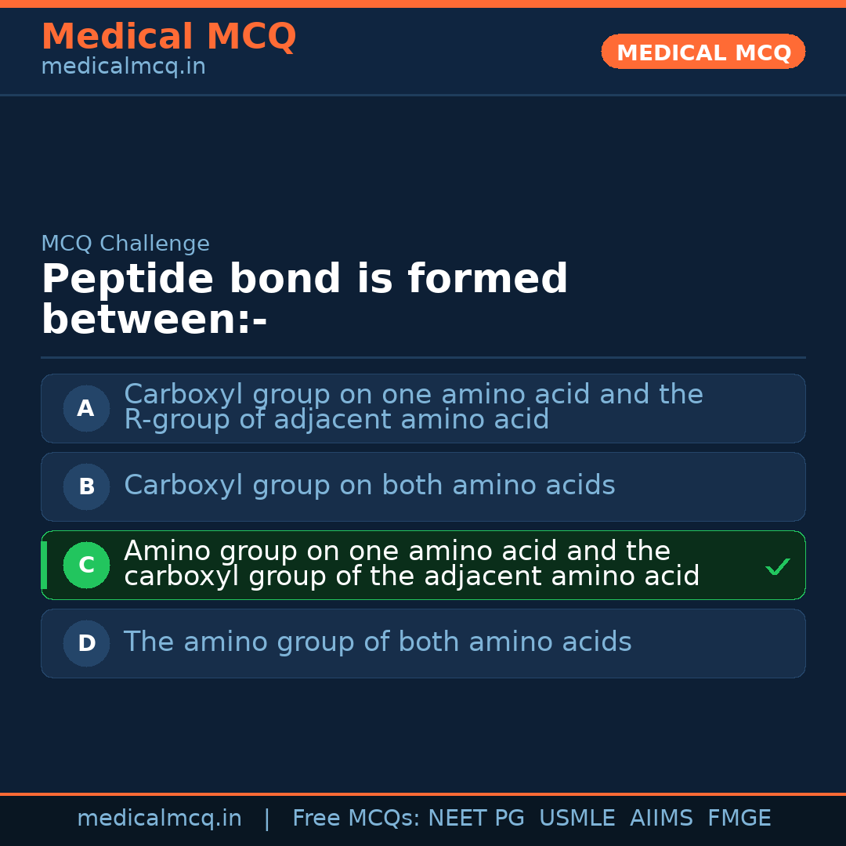Click the green checkmark on option C

pyautogui.click(x=777, y=566)
